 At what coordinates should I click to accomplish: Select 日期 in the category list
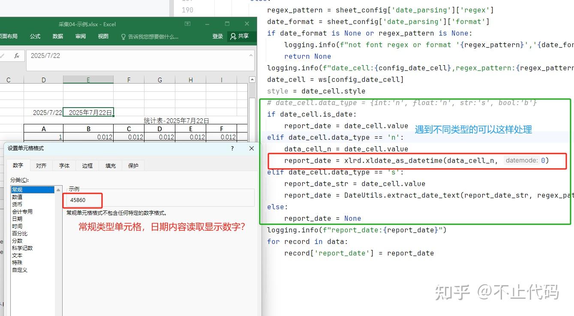tap(17, 219)
